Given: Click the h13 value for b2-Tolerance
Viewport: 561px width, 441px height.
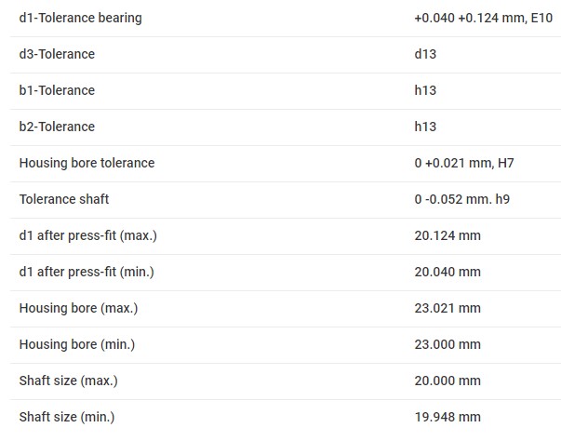Looking at the screenshot, I should point(425,127).
